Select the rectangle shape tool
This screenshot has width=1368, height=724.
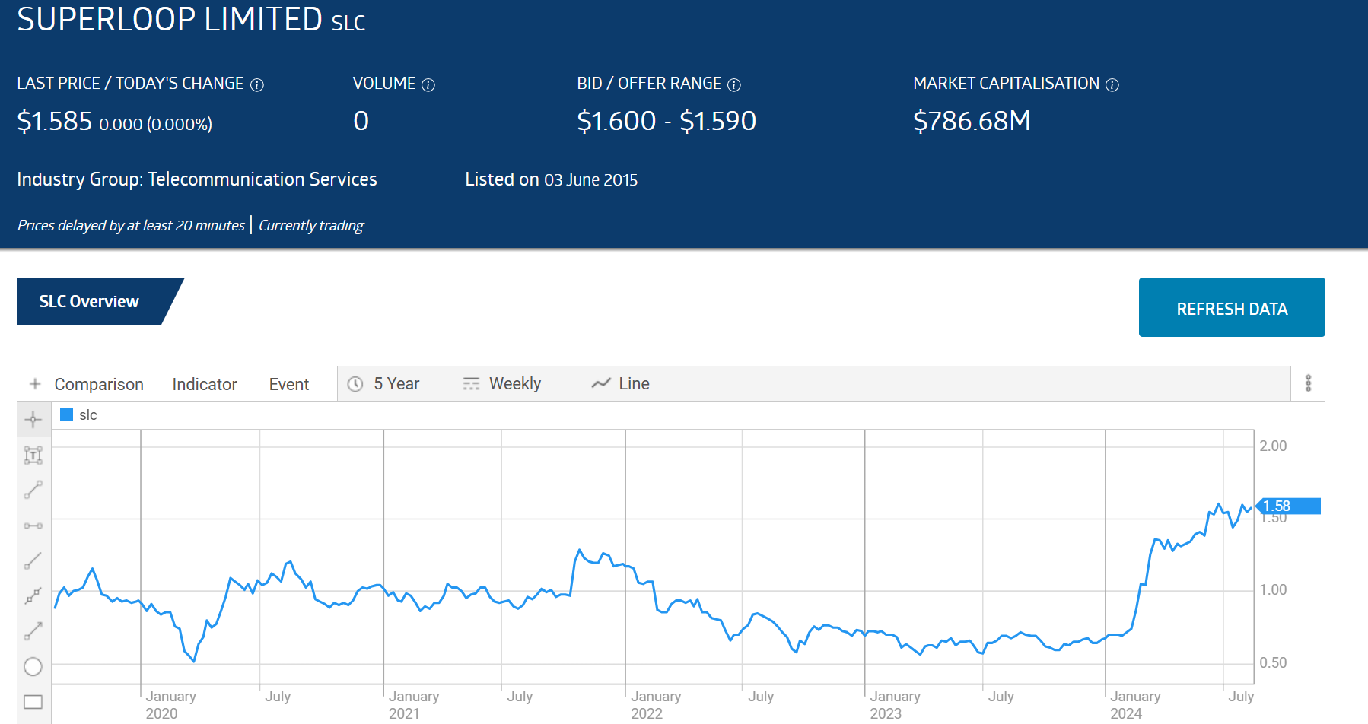(33, 701)
